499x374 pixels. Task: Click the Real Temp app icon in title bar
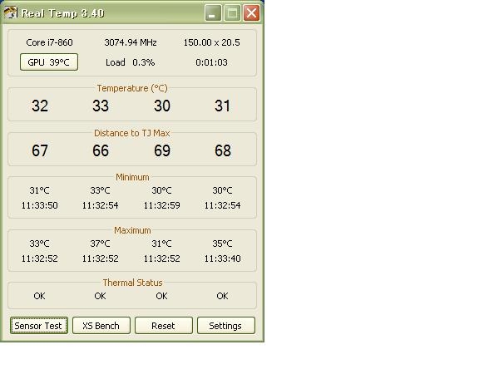[x=10, y=13]
